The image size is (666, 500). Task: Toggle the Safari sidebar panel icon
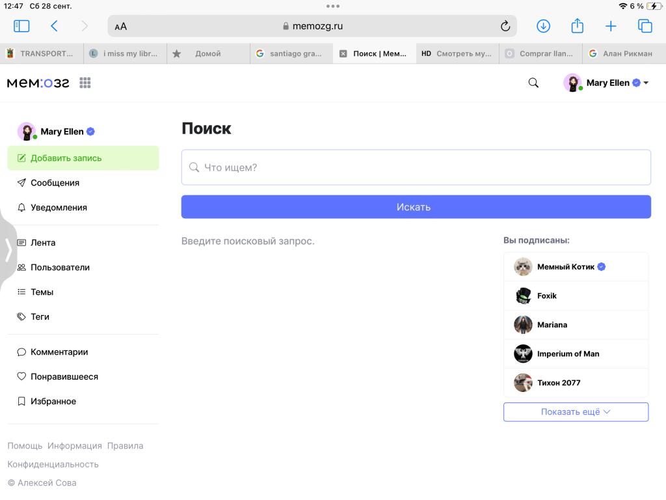[x=21, y=26]
